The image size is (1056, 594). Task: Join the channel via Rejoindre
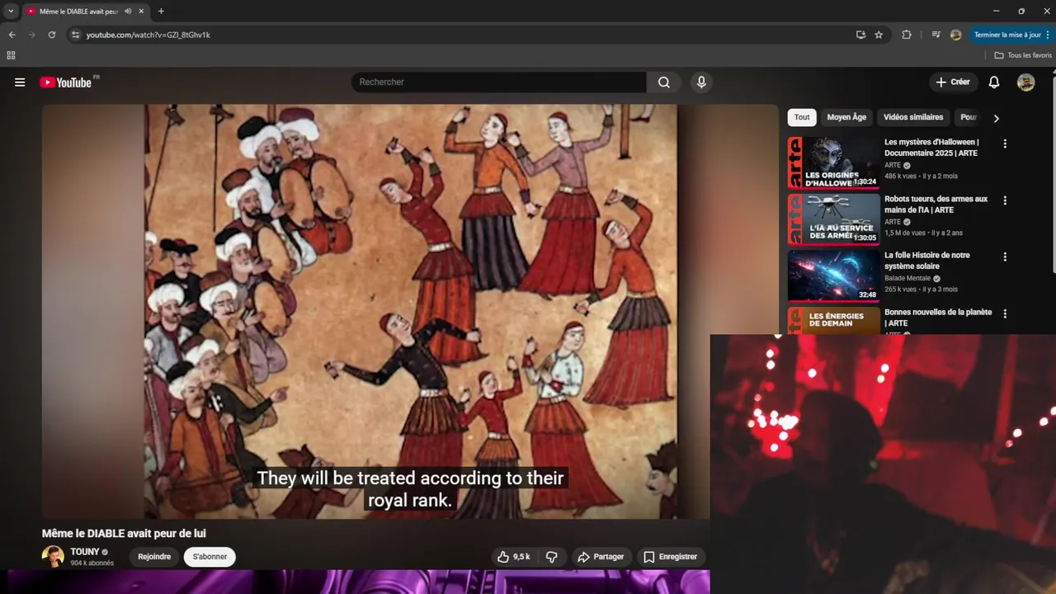[x=154, y=557]
